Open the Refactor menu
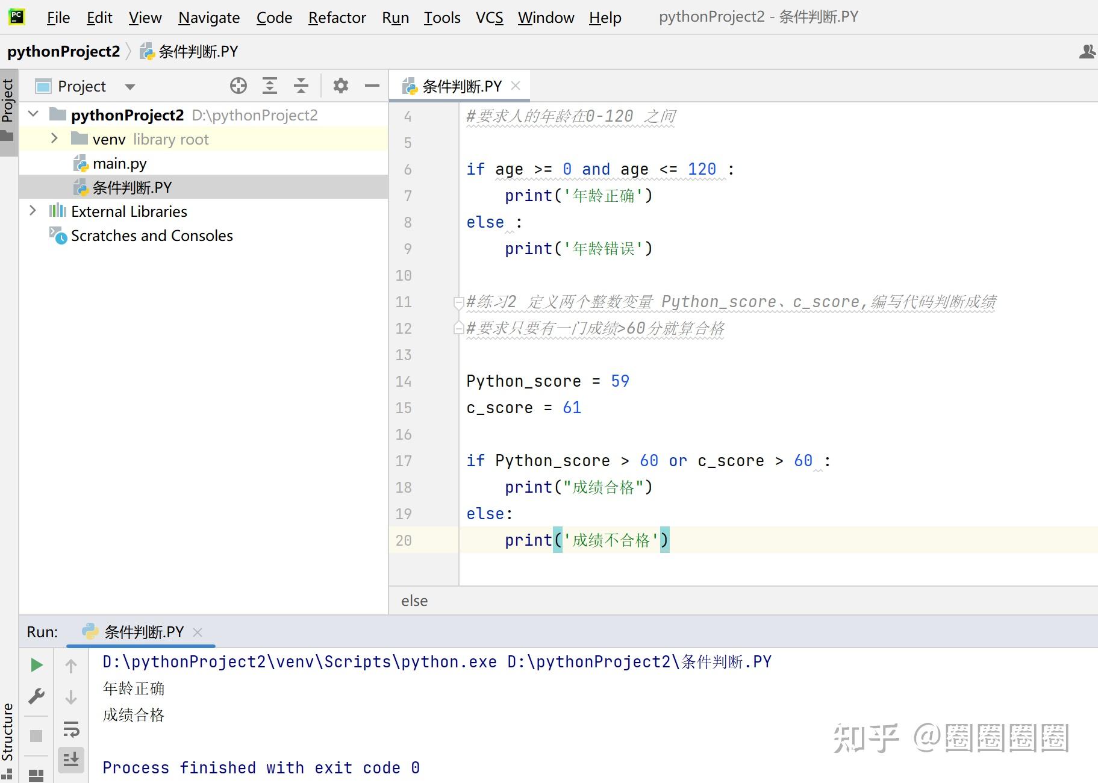The image size is (1098, 783). (x=337, y=17)
